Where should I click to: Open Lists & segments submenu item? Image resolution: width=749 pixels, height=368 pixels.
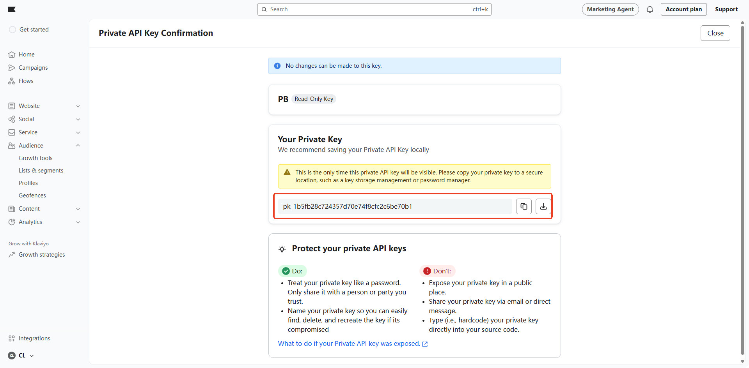coord(41,171)
